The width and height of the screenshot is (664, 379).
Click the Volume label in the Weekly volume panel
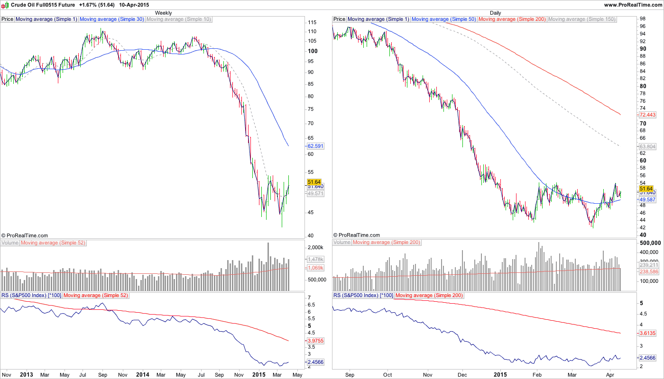click(10, 243)
